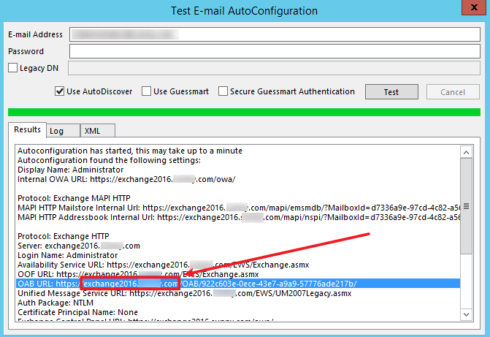The width and height of the screenshot is (490, 337).
Task: Switch to the Results tab
Action: [x=28, y=129]
